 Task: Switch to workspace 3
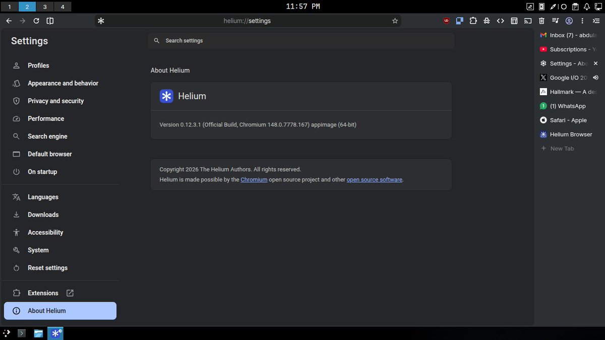(45, 7)
